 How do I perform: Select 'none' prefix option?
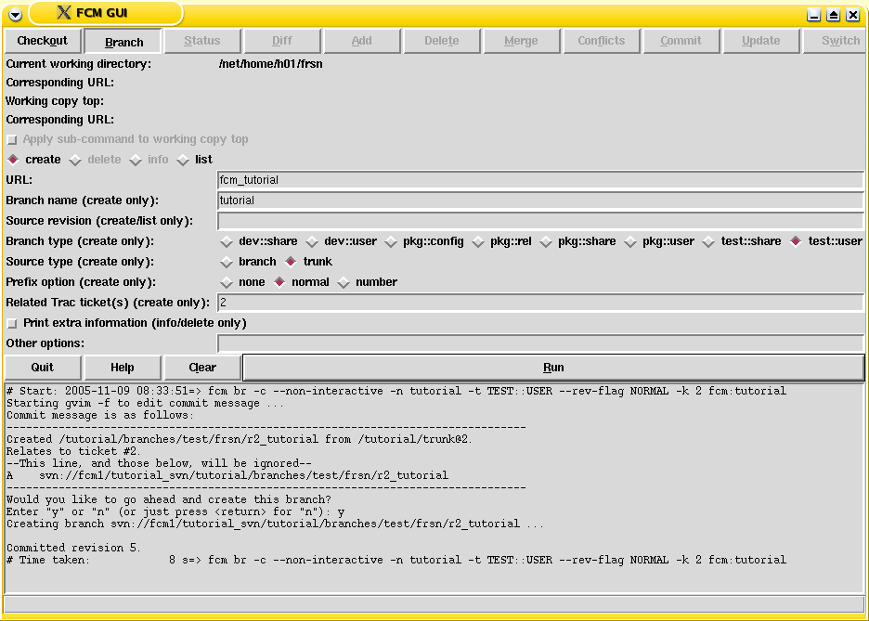(x=227, y=283)
